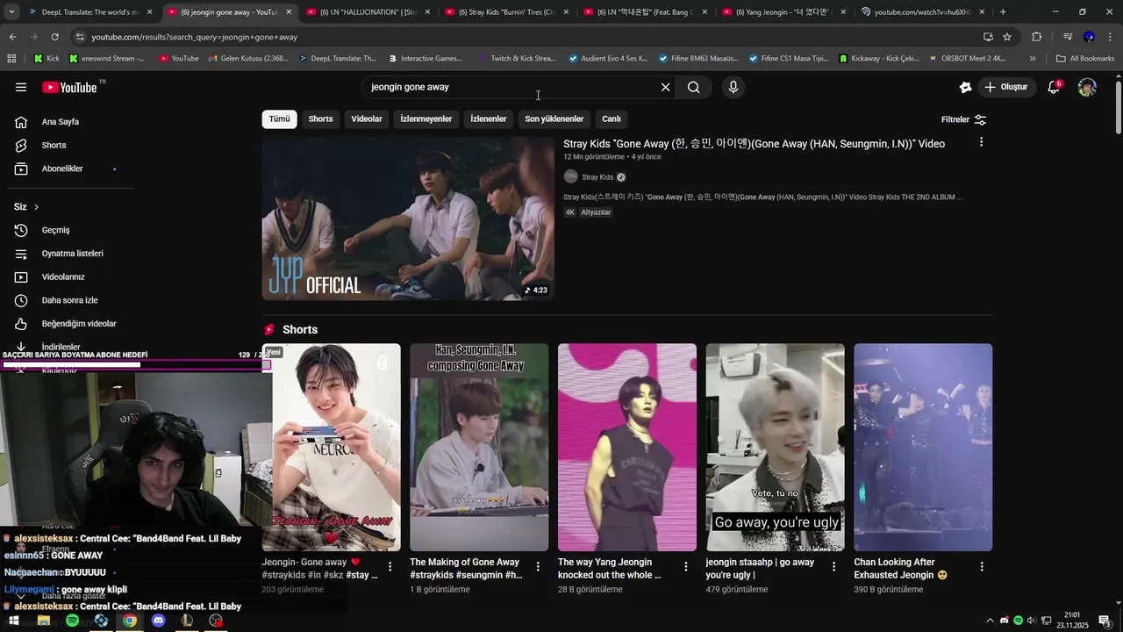The width and height of the screenshot is (1123, 632).
Task: Switch to Stray Kids "Burnin' Tires" tab
Action: [507, 12]
